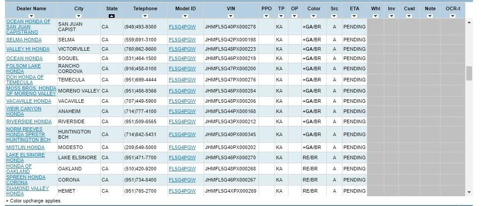Open the City column filter dropdown
The height and width of the screenshot is (206, 485).
coord(78,16)
